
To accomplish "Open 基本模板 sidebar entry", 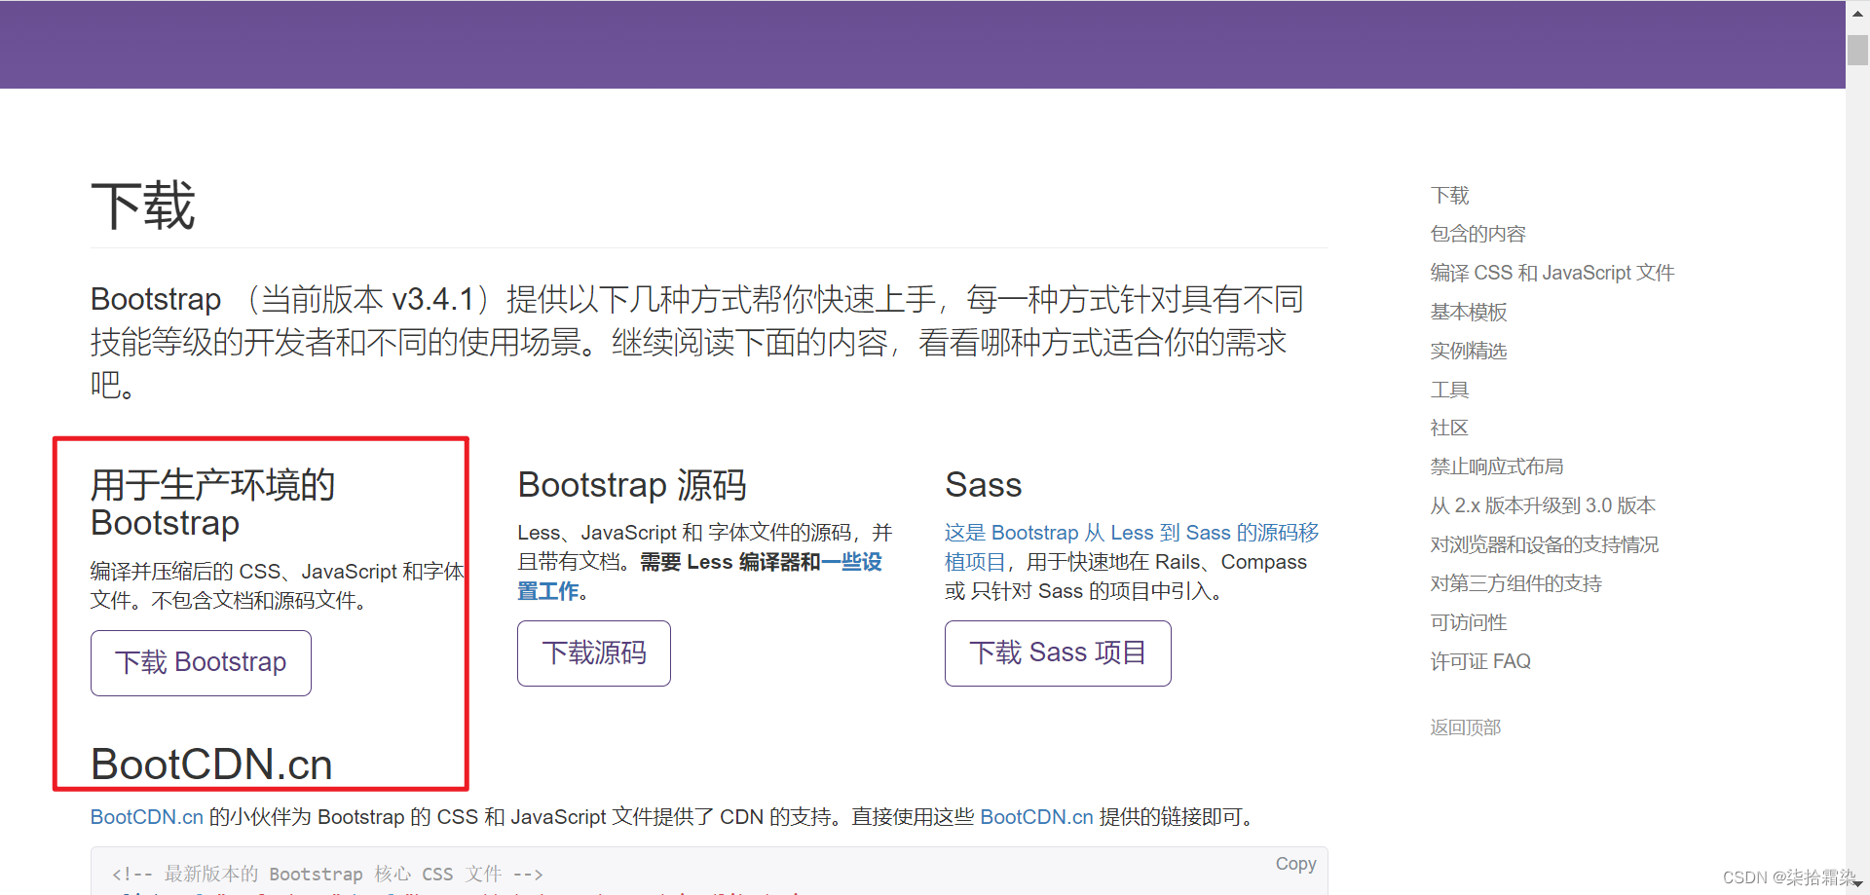I will [1468, 312].
